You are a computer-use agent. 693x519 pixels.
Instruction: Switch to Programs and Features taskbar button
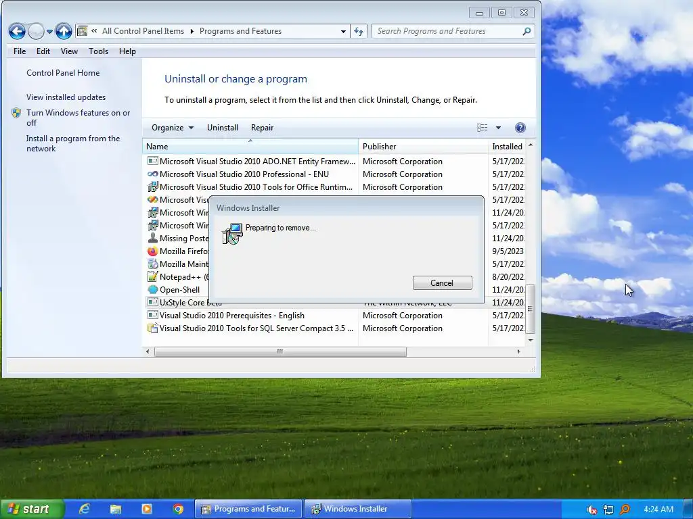(248, 509)
